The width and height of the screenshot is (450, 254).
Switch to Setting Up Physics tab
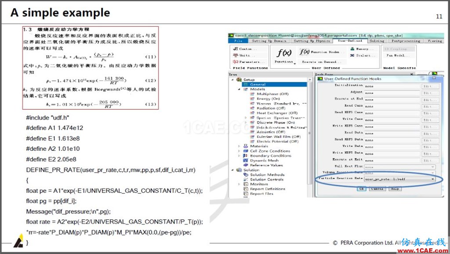[312, 41]
